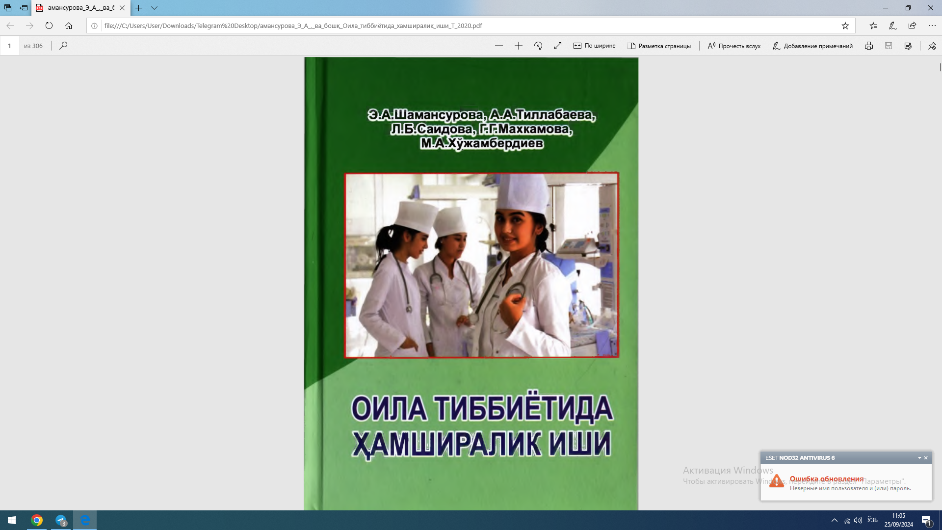Open the network status tray icon
The image size is (942, 530).
[x=847, y=520]
